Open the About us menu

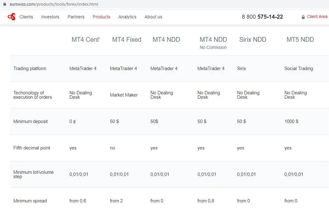click(x=153, y=17)
